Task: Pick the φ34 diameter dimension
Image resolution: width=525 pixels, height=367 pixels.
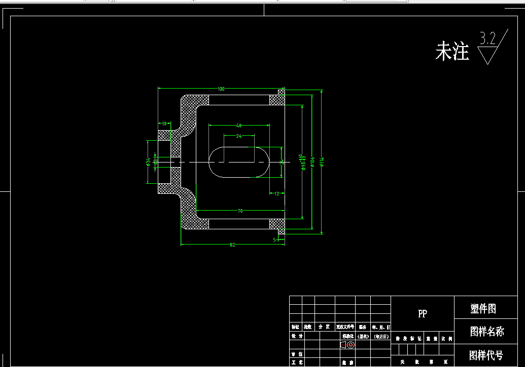Action: 148,162
